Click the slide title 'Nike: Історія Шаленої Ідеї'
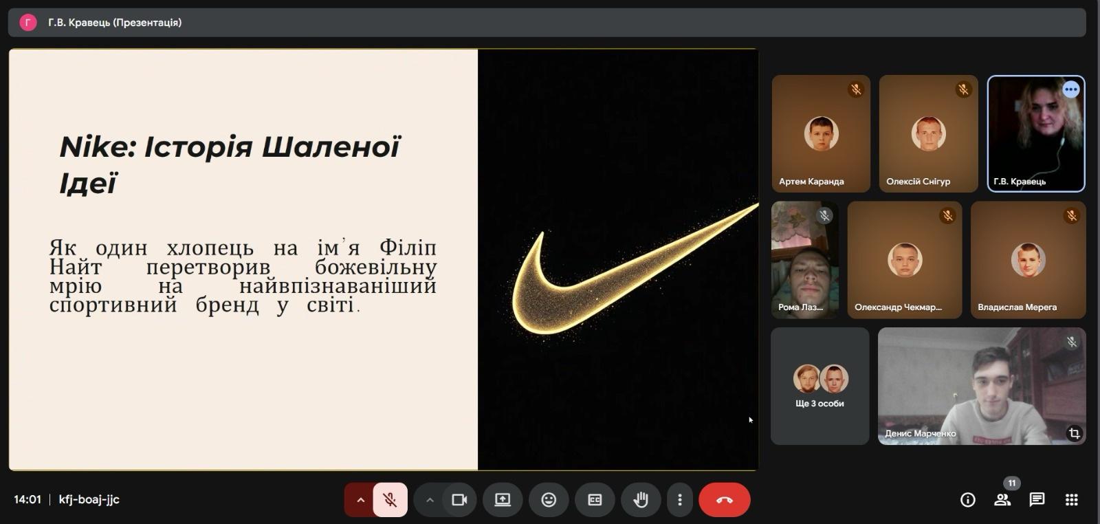This screenshot has width=1100, height=524. point(230,164)
